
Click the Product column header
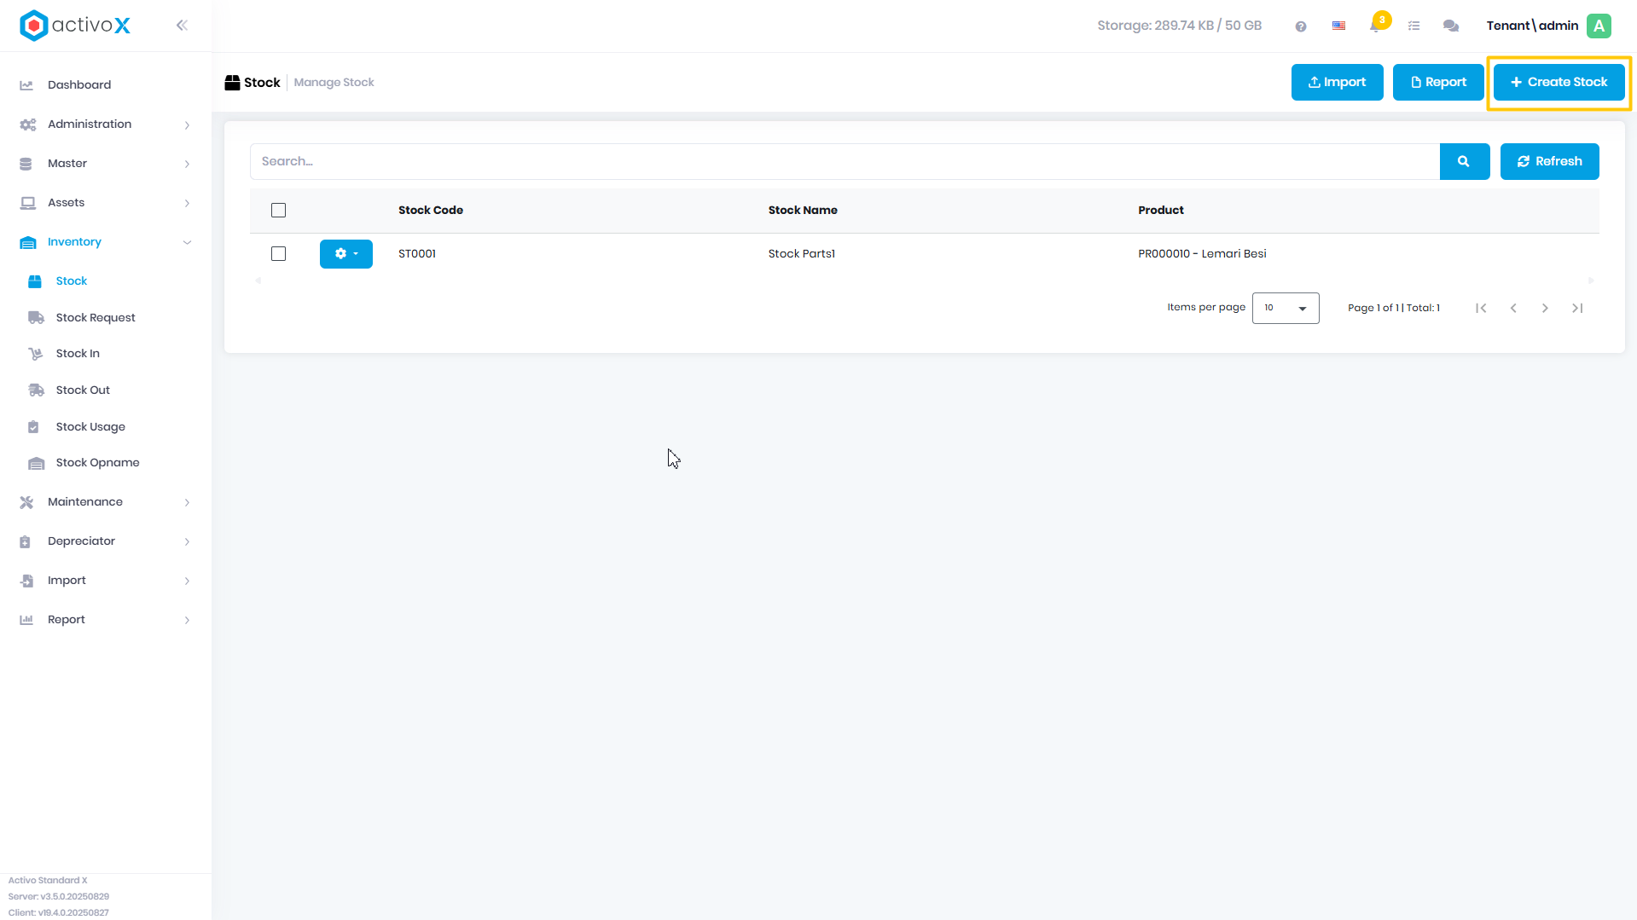(1161, 210)
